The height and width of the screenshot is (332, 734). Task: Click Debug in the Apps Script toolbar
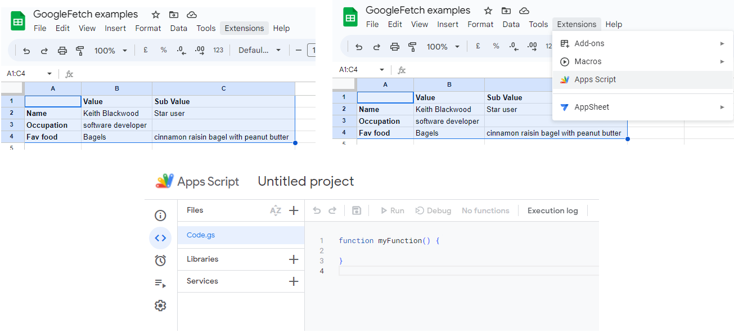(433, 210)
